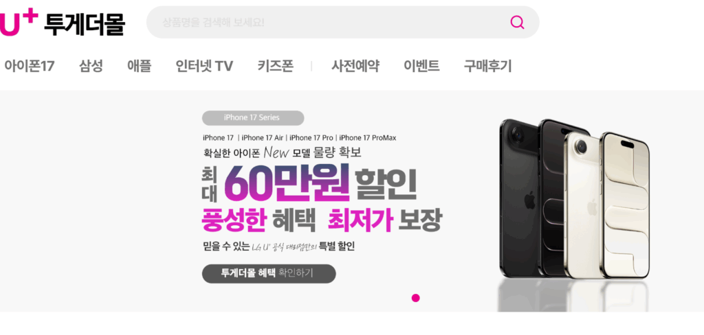The height and width of the screenshot is (335, 704).
Task: Click the 투게더몰 혜택 확인하기 button
Action: (269, 274)
